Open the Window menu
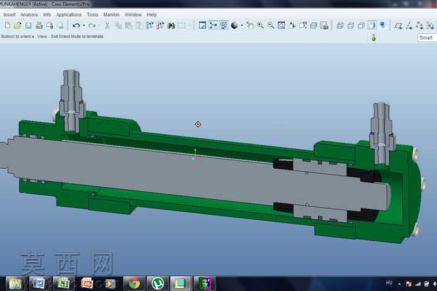The image size is (437, 291). (x=133, y=14)
